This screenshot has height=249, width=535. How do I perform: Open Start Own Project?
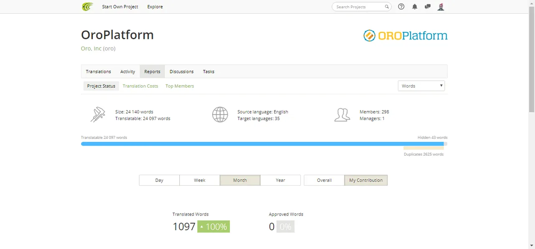[x=120, y=7]
